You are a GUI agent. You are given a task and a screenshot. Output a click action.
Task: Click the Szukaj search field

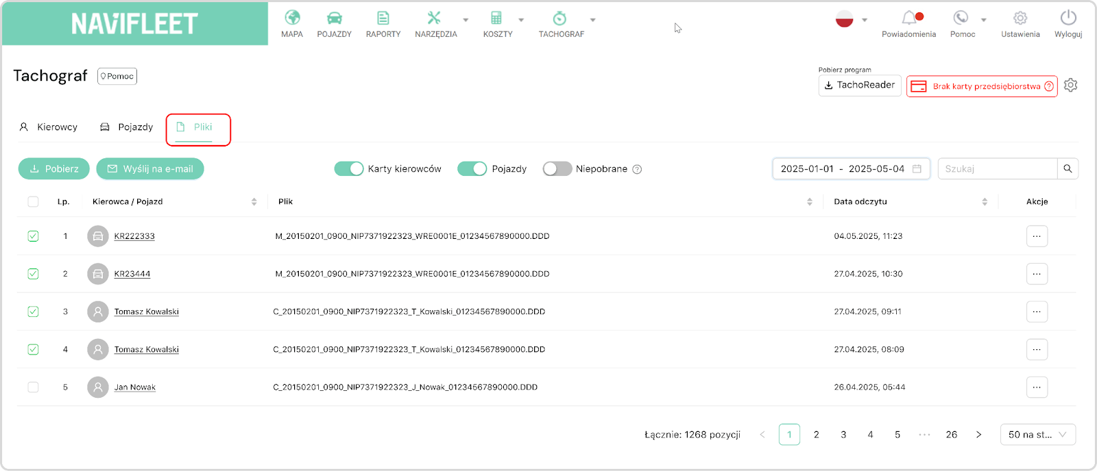pos(997,168)
